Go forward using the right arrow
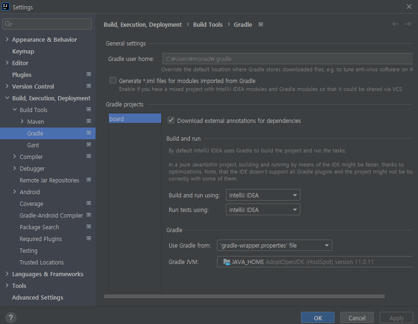The width and height of the screenshot is (418, 324). click(408, 24)
